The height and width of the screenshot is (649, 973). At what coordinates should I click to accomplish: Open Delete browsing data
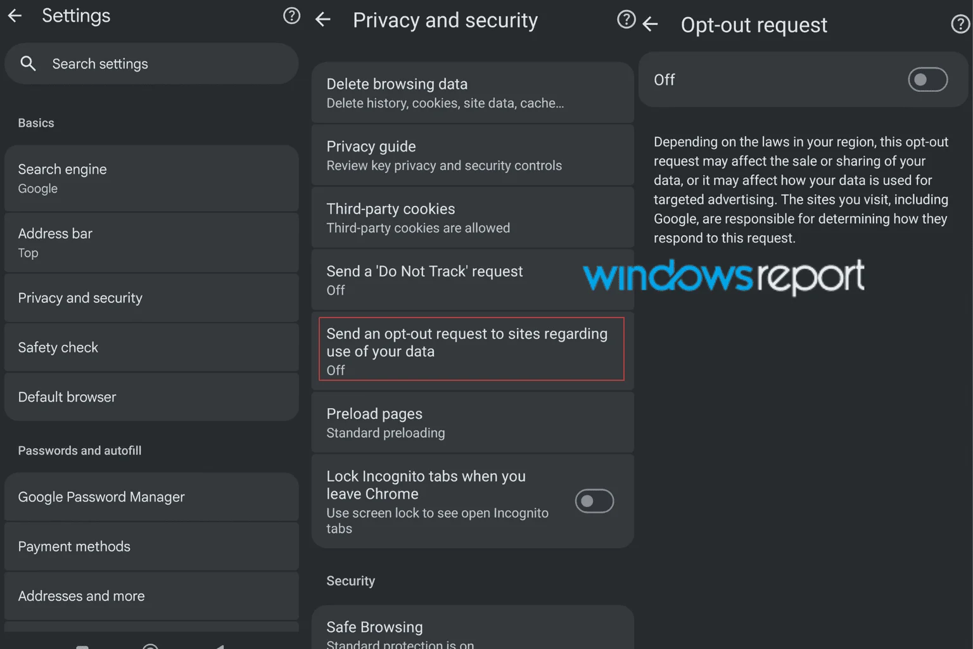[473, 93]
